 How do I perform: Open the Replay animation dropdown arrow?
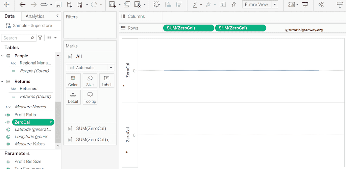[x=51, y=5]
